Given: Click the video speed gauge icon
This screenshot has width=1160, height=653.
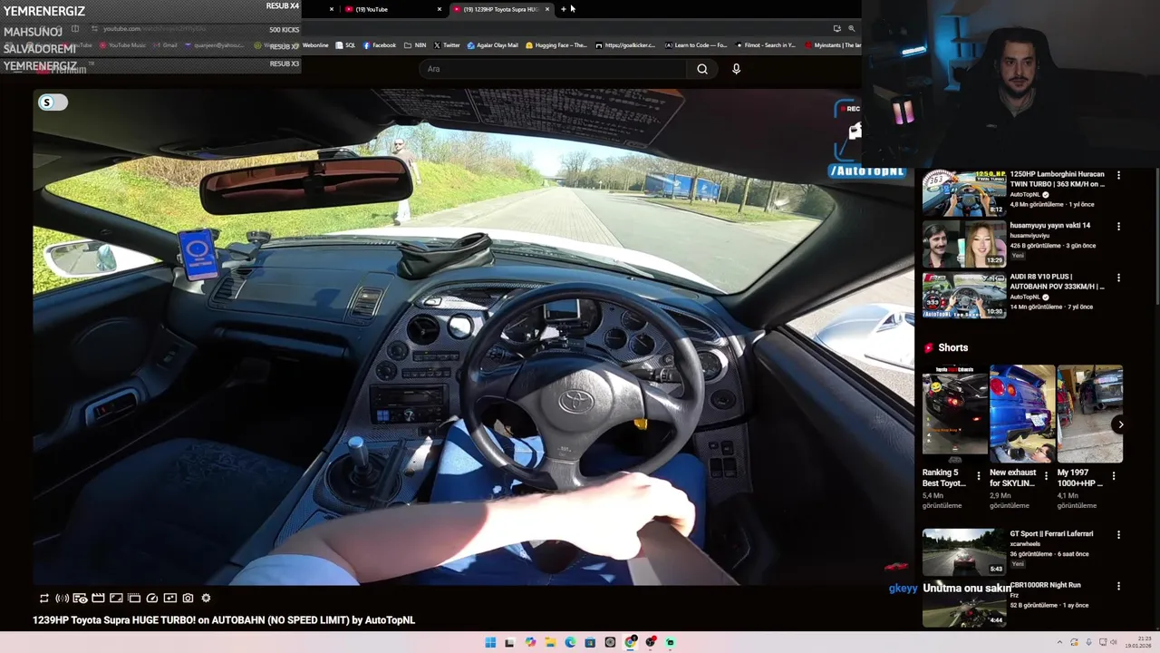Looking at the screenshot, I should point(151,598).
